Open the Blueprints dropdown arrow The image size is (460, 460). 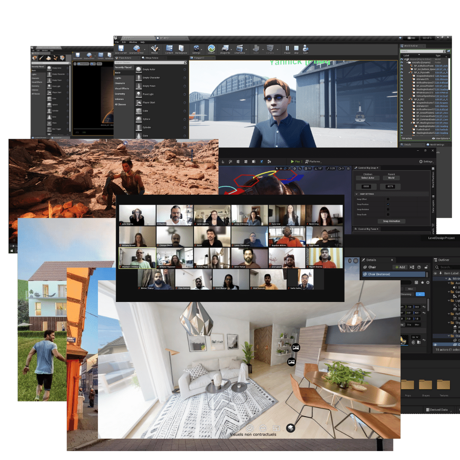(x=231, y=49)
